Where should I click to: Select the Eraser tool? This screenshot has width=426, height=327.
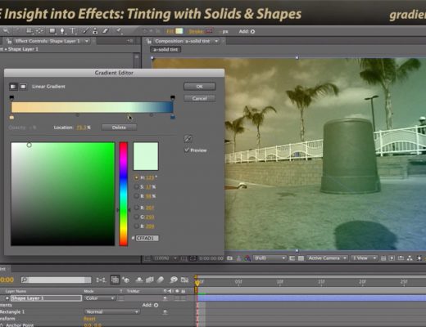pyautogui.click(x=106, y=31)
